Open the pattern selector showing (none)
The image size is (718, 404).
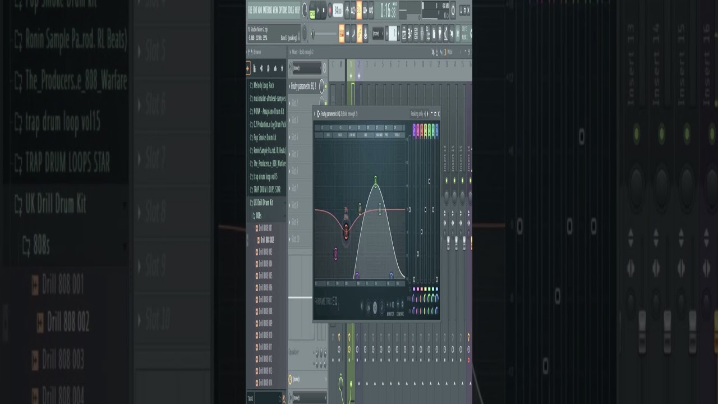pos(378,33)
